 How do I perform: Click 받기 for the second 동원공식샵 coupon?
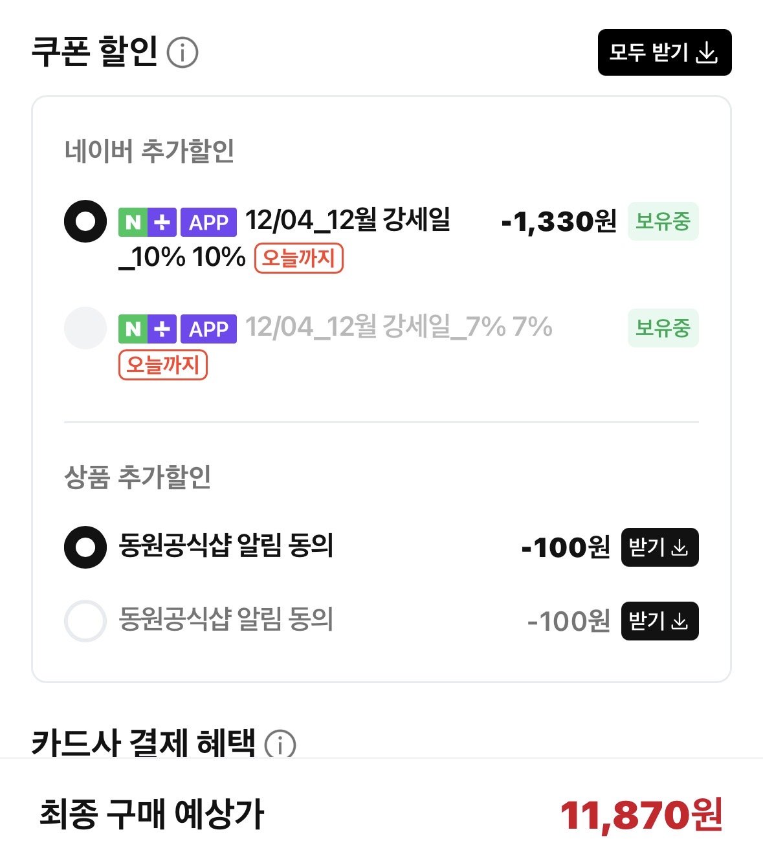coord(660,621)
